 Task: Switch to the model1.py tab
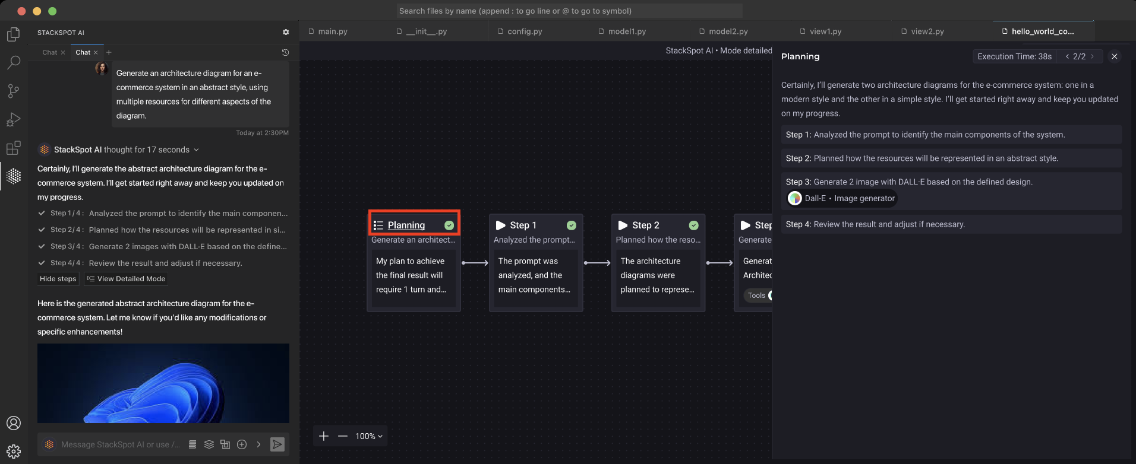(626, 31)
